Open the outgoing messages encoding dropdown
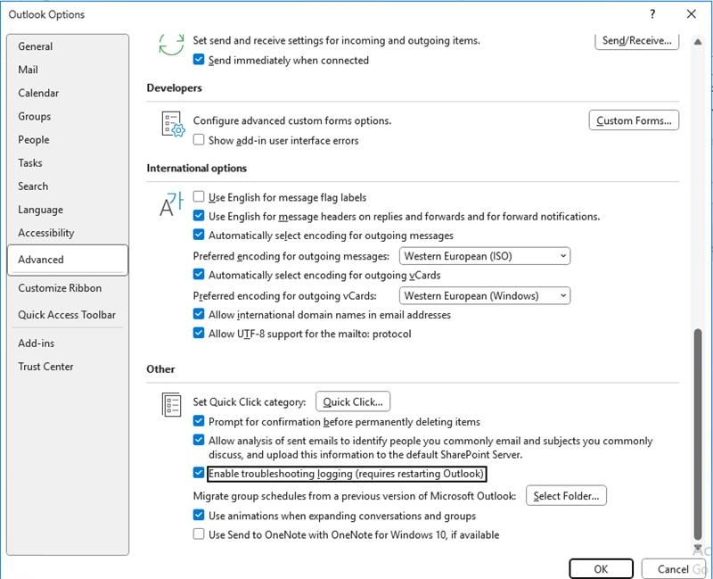713x579 pixels. pyautogui.click(x=564, y=255)
